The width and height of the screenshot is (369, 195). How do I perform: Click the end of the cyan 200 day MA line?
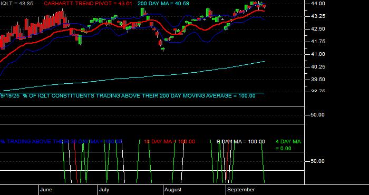[264, 61]
